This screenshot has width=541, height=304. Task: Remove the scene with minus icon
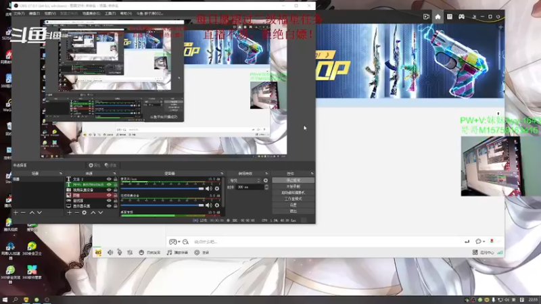23,213
